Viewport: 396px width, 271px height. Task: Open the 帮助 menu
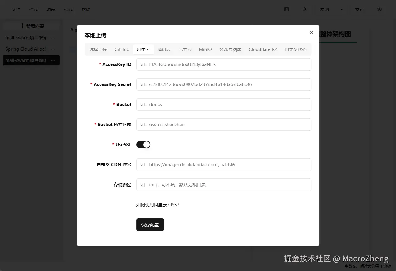pos(86,9)
